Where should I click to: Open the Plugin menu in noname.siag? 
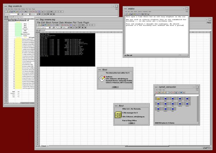coord(86,23)
